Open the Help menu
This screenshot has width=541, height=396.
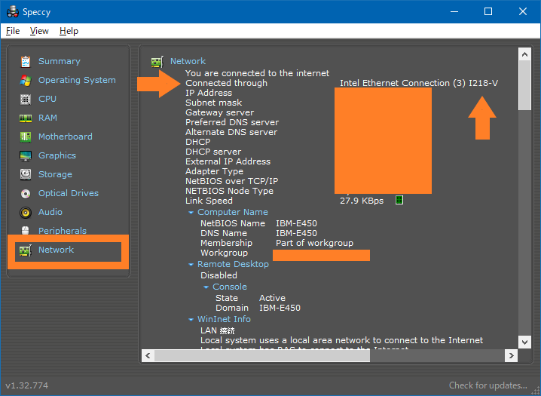pos(69,31)
